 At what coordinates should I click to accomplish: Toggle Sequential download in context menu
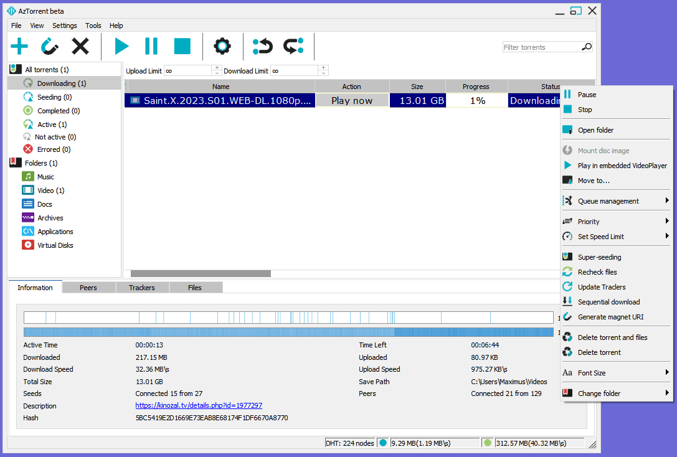(617, 301)
